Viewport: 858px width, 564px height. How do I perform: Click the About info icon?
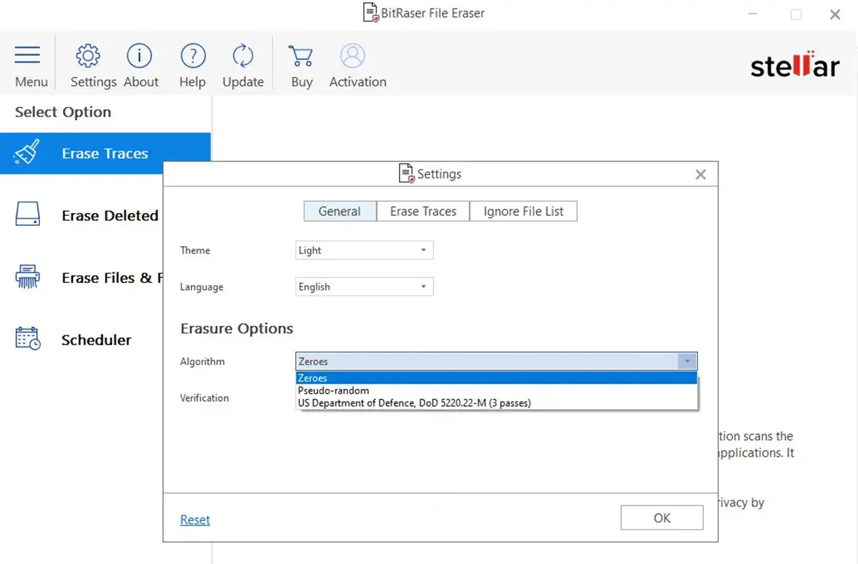(139, 55)
